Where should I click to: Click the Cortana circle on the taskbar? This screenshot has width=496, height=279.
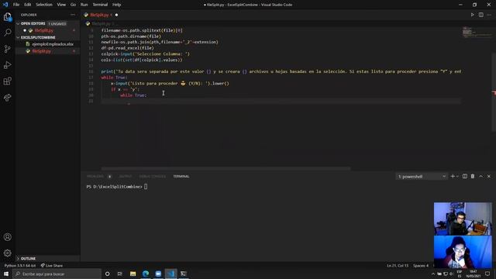point(107,274)
